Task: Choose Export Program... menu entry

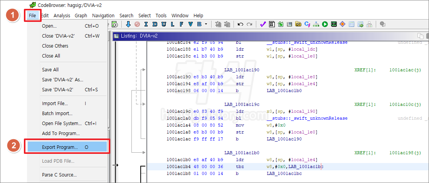Action: pyautogui.click(x=67, y=147)
